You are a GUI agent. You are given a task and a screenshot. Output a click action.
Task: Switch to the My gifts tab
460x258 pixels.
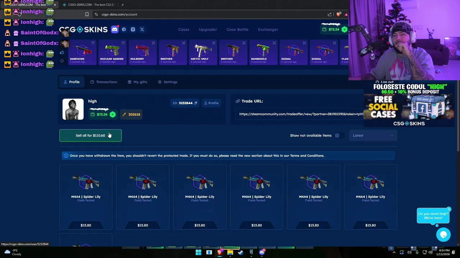pos(137,82)
